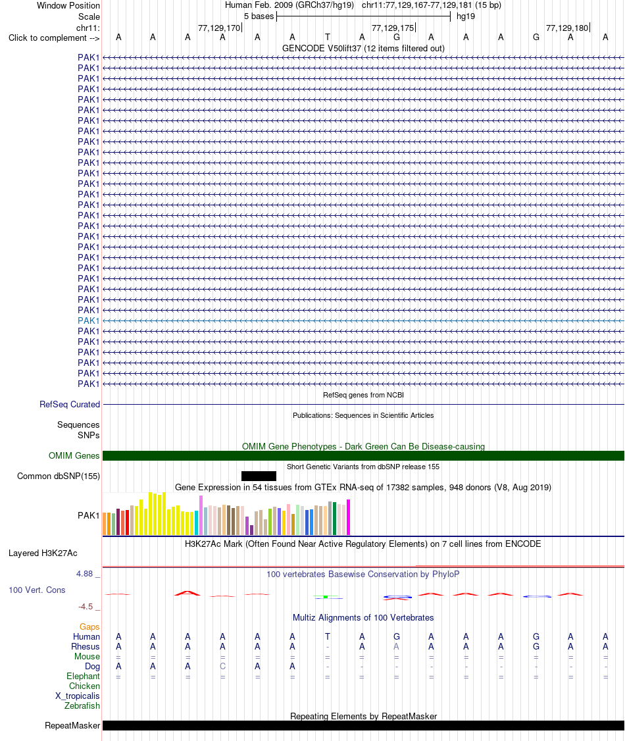
Task: Select the Human alignment row label
Action: point(86,637)
